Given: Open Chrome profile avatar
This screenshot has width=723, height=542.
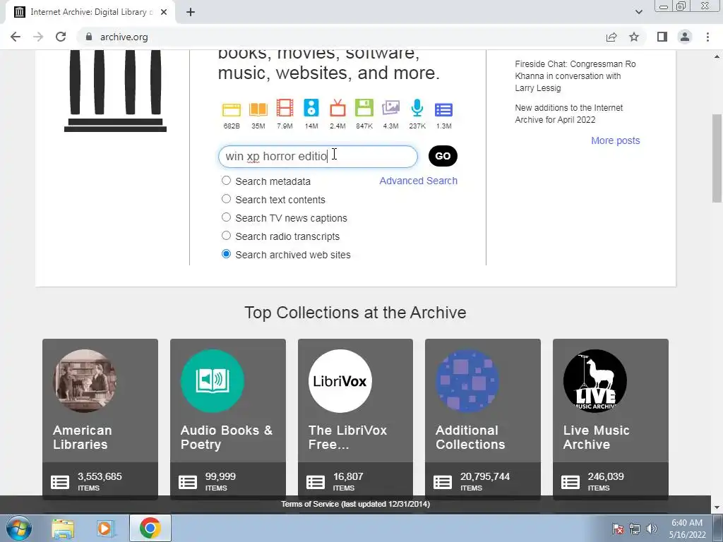Looking at the screenshot, I should click(685, 37).
